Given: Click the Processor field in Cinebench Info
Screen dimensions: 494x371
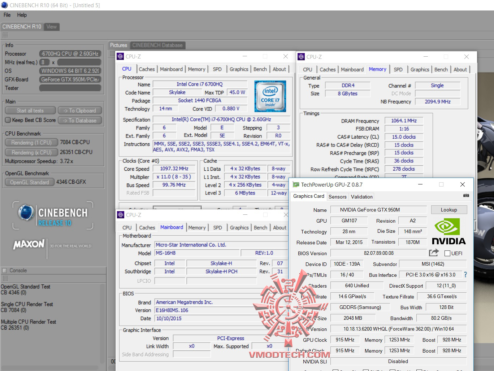Looking at the screenshot, I should pyautogui.click(x=70, y=53).
